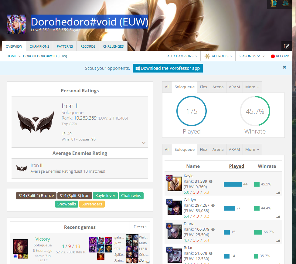Screen dimensions: 296x264
Task: Click the 175 Played circular gauge
Action: click(192, 111)
